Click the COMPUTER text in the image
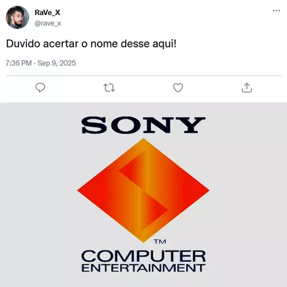287x287 pixels. 143,256
